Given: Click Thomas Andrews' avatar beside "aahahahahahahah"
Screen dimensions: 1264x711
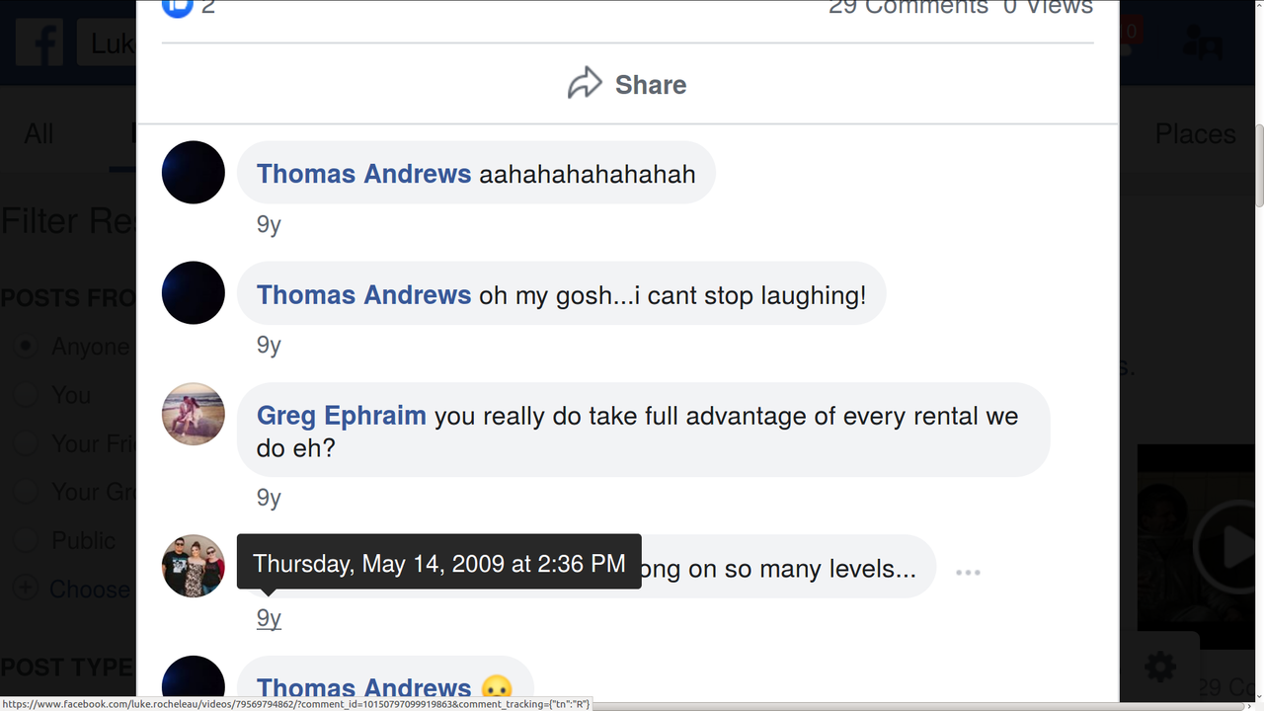Looking at the screenshot, I should pyautogui.click(x=194, y=173).
